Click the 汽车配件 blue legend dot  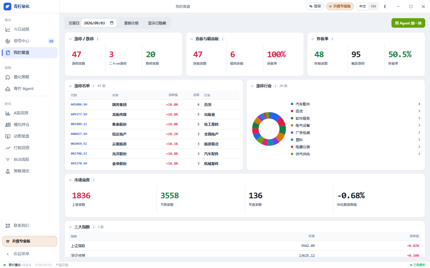coord(292,104)
